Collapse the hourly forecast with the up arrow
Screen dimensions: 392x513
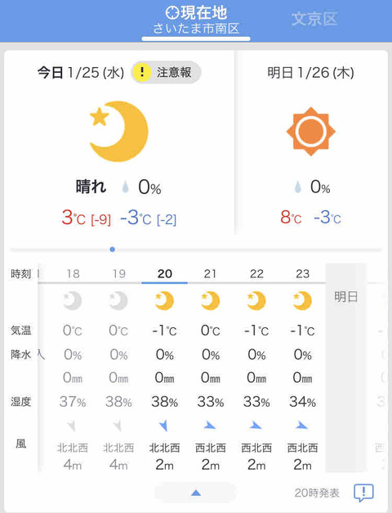click(x=196, y=493)
